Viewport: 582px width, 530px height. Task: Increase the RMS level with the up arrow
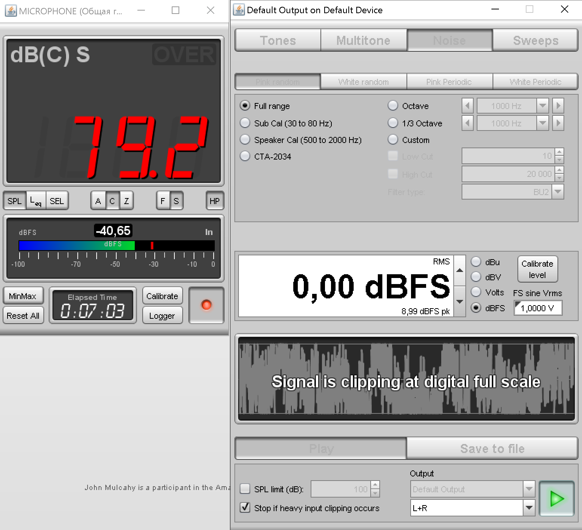459,270
